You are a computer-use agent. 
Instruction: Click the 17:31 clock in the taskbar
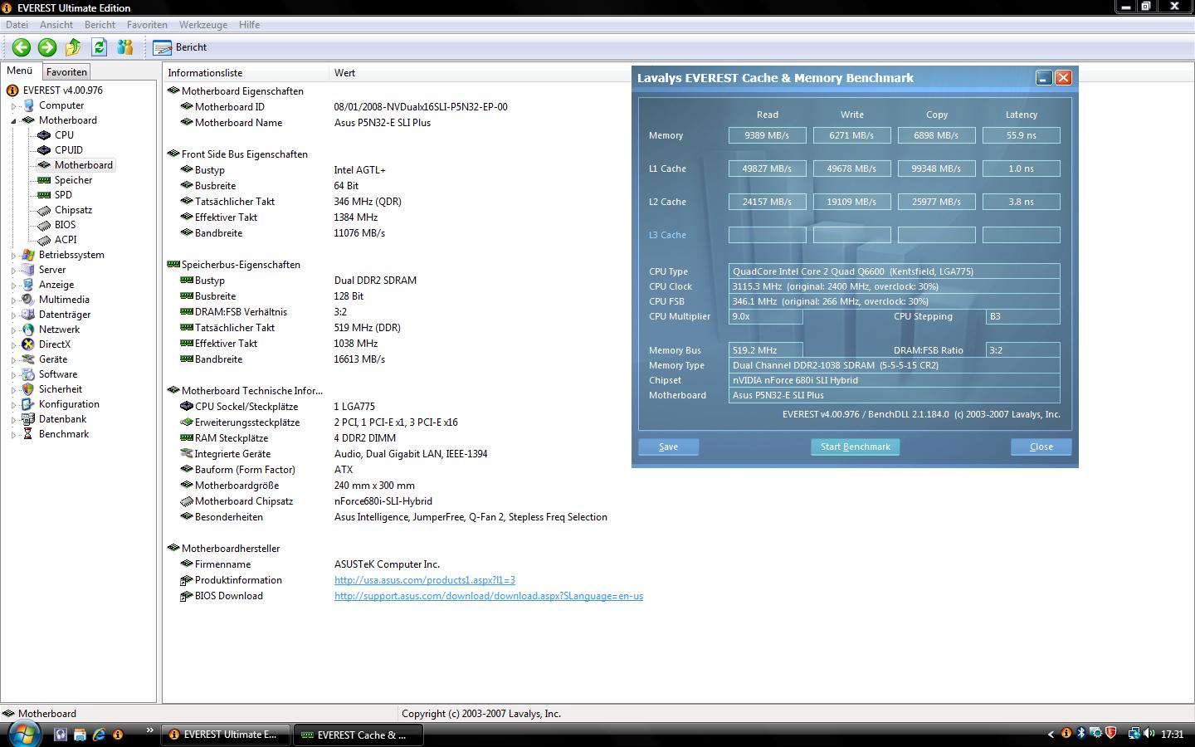pos(1172,735)
